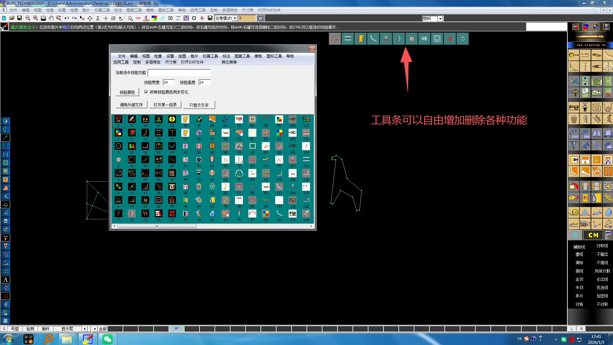Click right arrow of layer scroll bar
Viewport: 613px width, 345px height.
pos(95,329)
